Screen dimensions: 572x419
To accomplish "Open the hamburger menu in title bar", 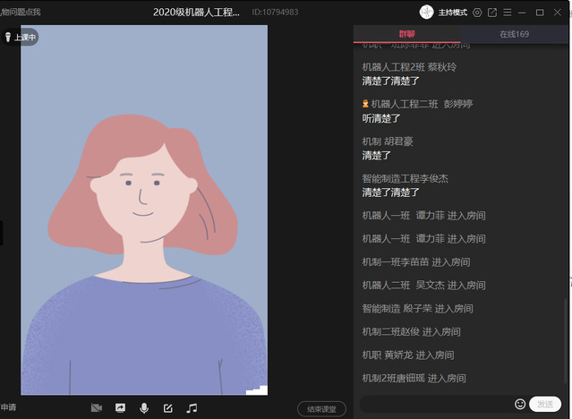I will [508, 13].
